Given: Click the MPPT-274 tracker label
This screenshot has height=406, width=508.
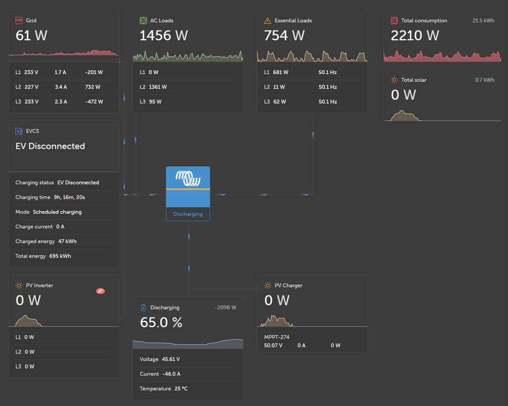Looking at the screenshot, I should tap(277, 337).
